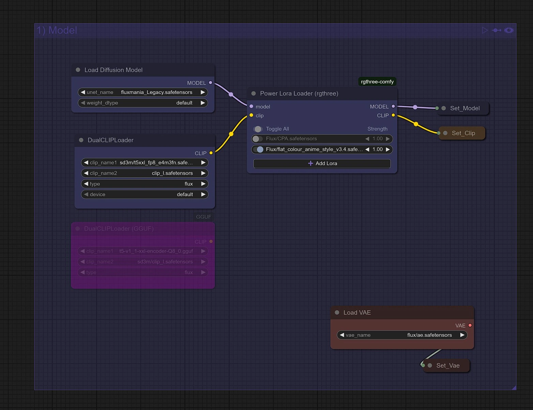This screenshot has width=533, height=410.
Task: Open vae_name flux/ae.safetensors selector
Action: pyautogui.click(x=402, y=335)
